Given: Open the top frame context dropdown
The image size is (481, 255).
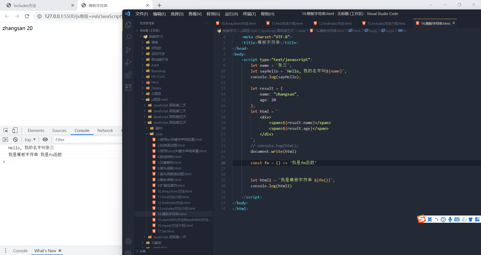Looking at the screenshot, I should pos(30,139).
